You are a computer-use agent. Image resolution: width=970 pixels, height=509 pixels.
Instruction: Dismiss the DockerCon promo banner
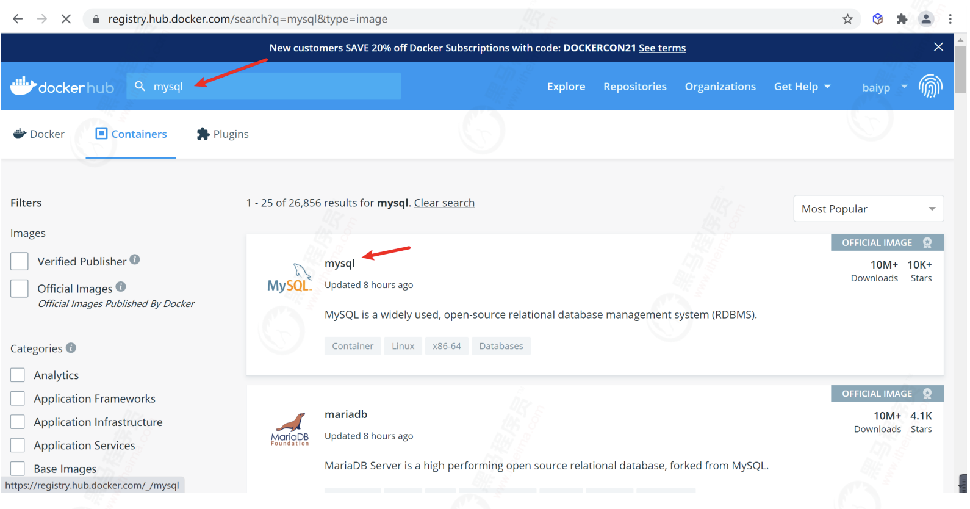(938, 47)
